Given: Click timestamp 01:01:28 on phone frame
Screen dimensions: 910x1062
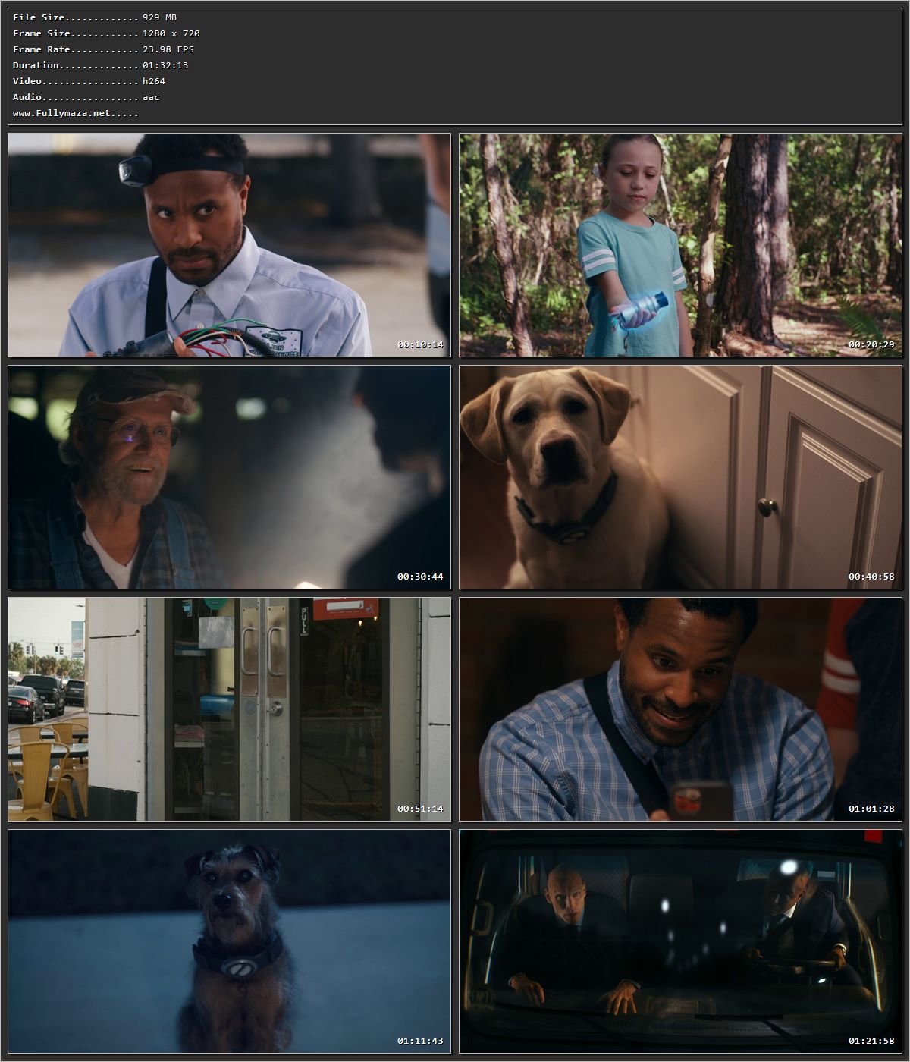Looking at the screenshot, I should pyautogui.click(x=871, y=809).
